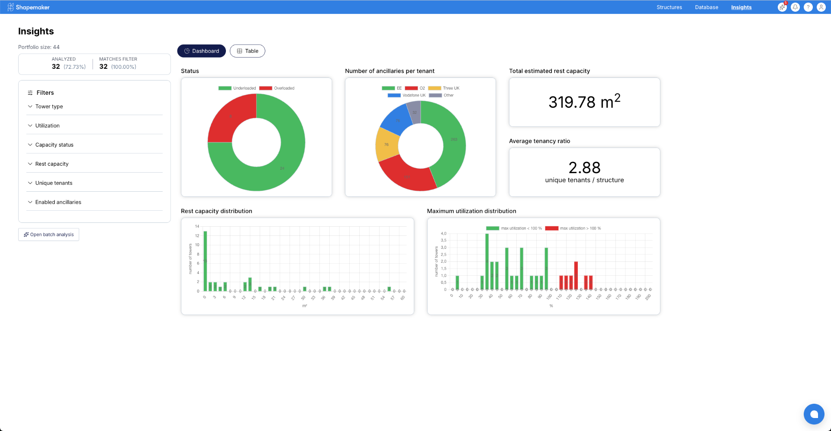Go to Structures in top navigation
Image resolution: width=831 pixels, height=431 pixels.
click(669, 7)
